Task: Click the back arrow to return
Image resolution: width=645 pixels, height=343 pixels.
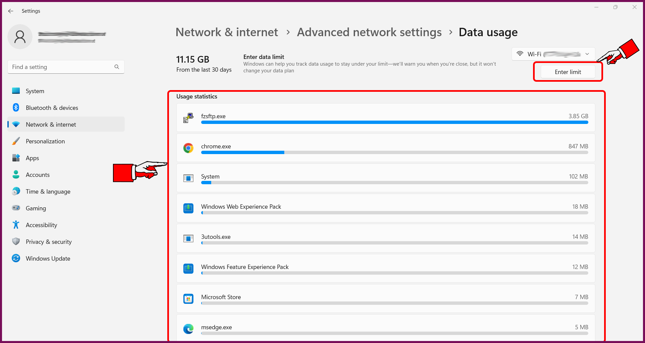Action: pos(11,11)
